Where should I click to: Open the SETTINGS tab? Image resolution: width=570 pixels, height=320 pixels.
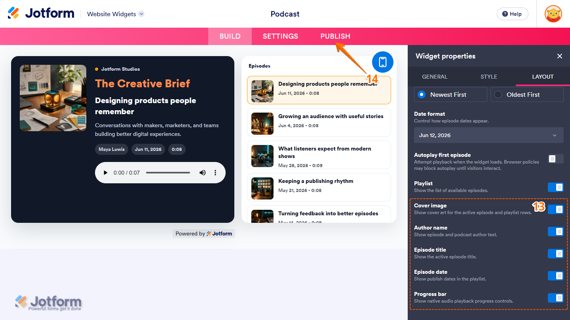(280, 36)
